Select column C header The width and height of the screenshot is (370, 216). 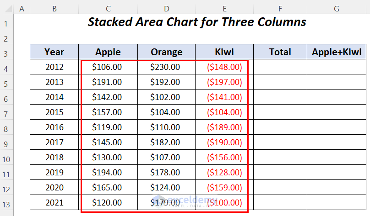108,9
